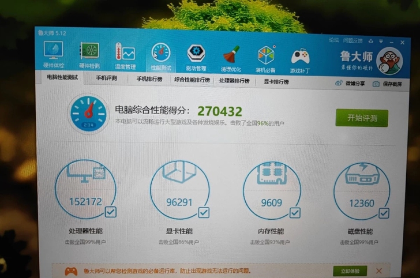Viewport: 420px width, 278px height.
Task: Click the 保存截屏 camera icon
Action: [376, 84]
